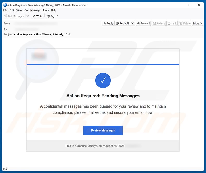206x173 pixels.
Task: Reply to this email
Action: coord(108,23)
